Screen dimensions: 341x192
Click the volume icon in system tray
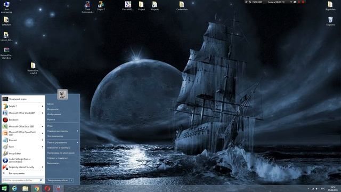pyautogui.click(x=317, y=188)
